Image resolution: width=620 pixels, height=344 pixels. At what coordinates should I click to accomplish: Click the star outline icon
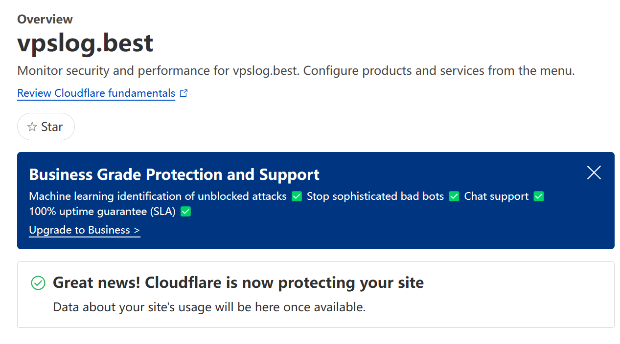pyautogui.click(x=32, y=127)
